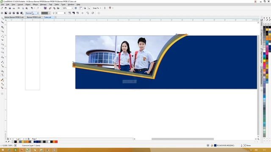The image size is (271, 152).
Task: Open the Window menu
Action: tap(71, 5)
